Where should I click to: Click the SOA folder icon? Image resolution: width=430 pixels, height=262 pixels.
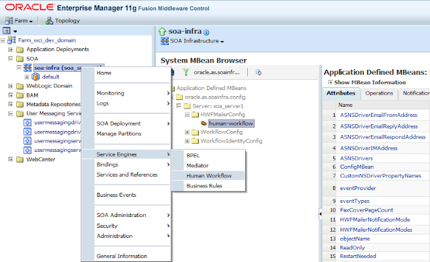(19, 58)
